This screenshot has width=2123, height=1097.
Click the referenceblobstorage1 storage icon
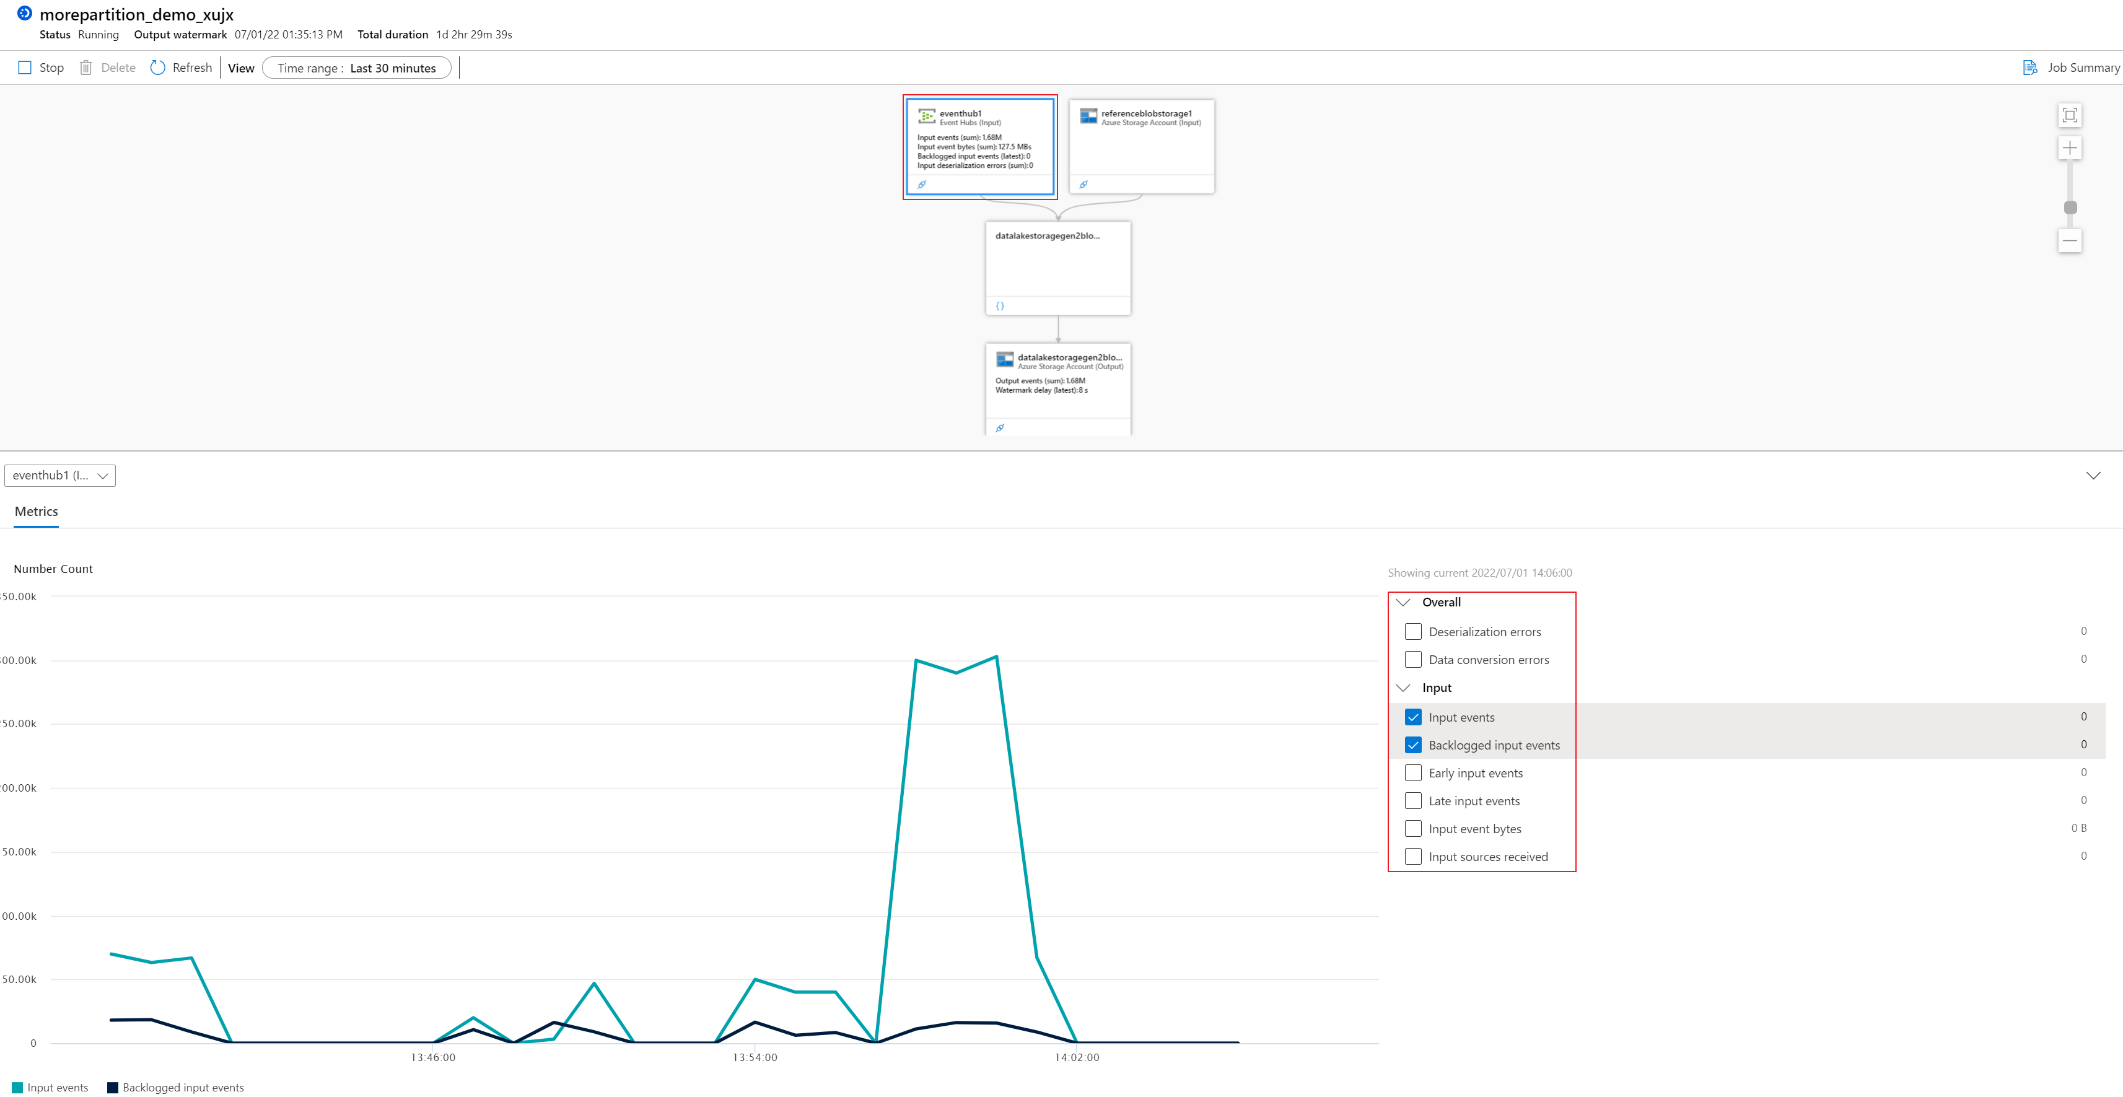click(1088, 117)
